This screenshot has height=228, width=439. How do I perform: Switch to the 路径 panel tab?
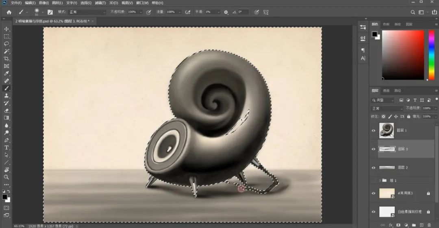click(x=398, y=91)
